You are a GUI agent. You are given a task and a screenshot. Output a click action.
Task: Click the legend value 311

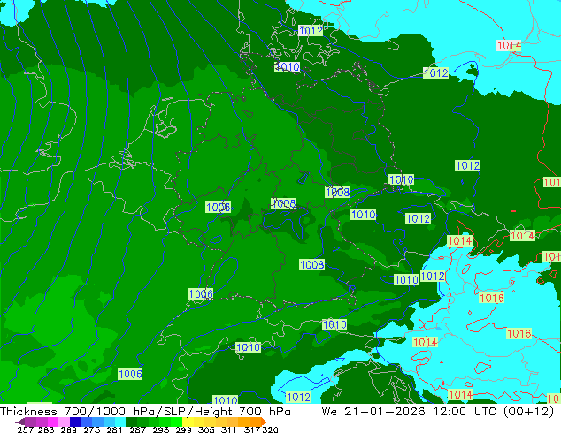tap(229, 429)
